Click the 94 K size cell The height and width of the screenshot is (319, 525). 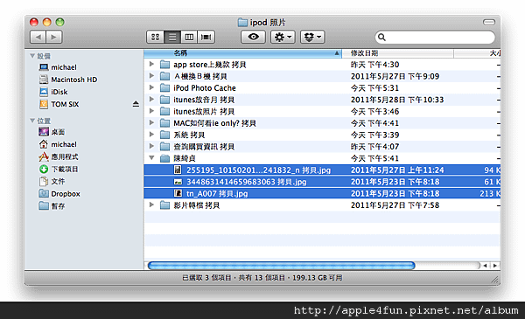point(492,170)
